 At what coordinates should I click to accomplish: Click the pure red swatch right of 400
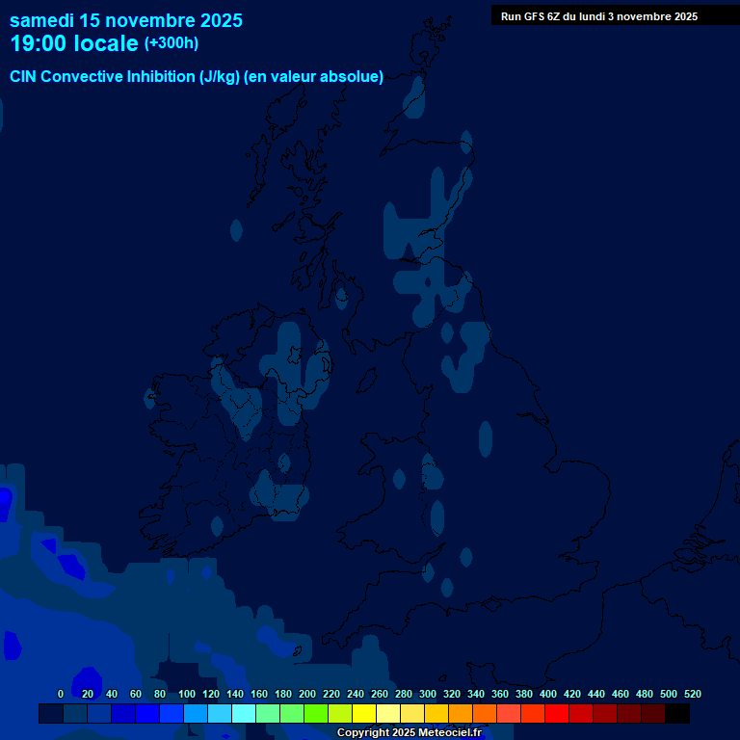pos(557,714)
